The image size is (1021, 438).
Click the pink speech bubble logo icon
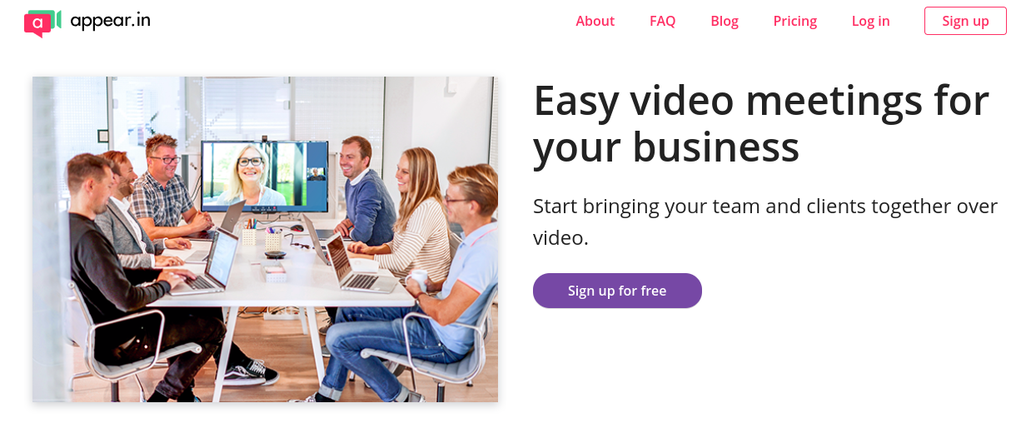click(37, 24)
